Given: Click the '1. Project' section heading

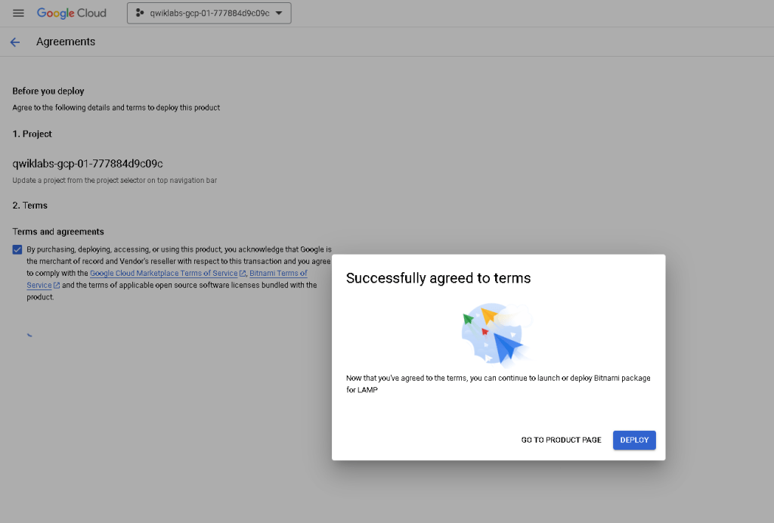Looking at the screenshot, I should click(32, 135).
